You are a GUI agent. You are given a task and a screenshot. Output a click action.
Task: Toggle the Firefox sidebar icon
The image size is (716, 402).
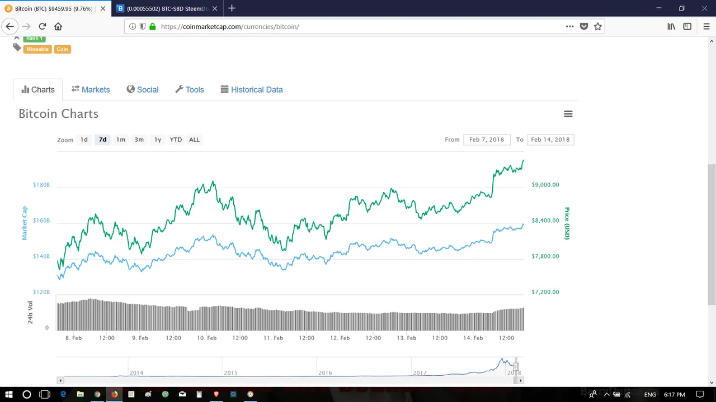pyautogui.click(x=687, y=26)
